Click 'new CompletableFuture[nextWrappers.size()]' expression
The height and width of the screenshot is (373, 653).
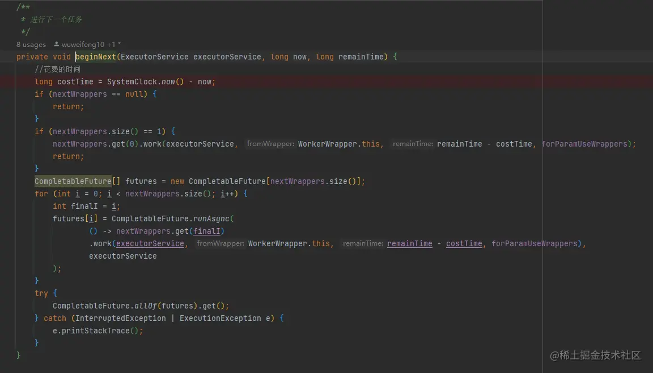[x=265, y=181]
